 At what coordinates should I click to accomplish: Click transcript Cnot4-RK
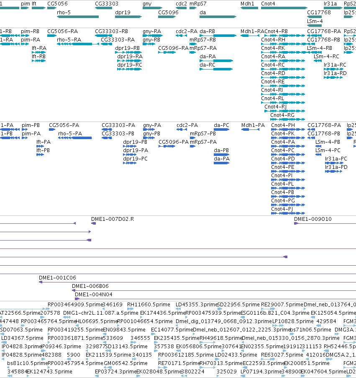click(273, 48)
